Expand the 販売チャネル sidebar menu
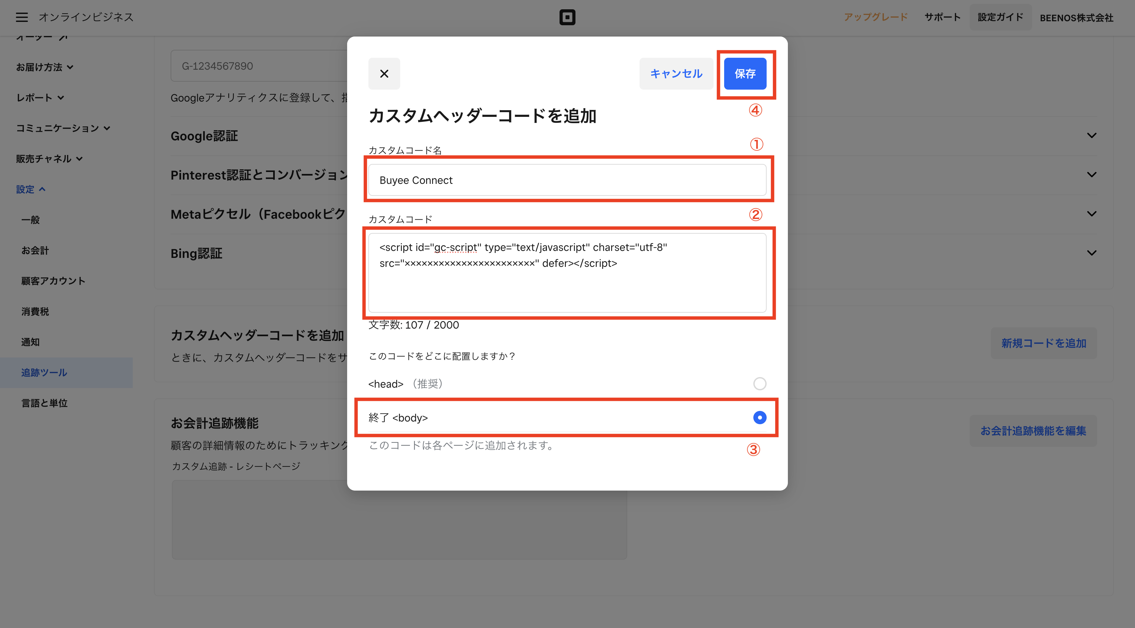The width and height of the screenshot is (1135, 628). 49,158
